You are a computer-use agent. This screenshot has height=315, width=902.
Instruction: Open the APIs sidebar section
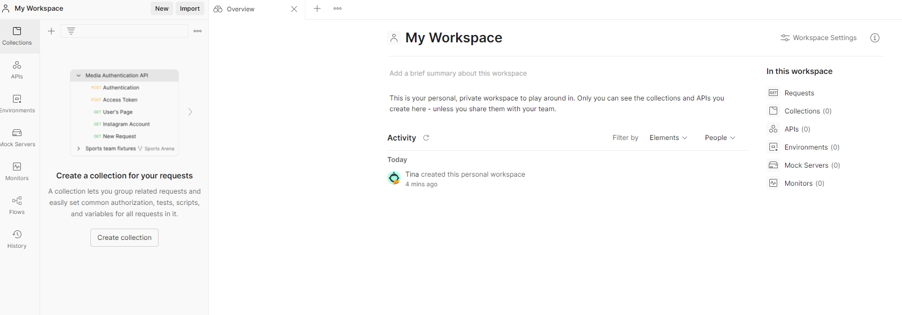click(17, 70)
